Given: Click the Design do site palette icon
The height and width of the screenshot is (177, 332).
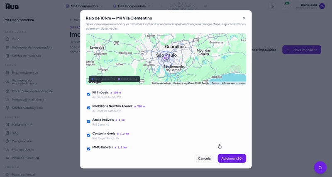Looking at the screenshot, I should point(7,141).
